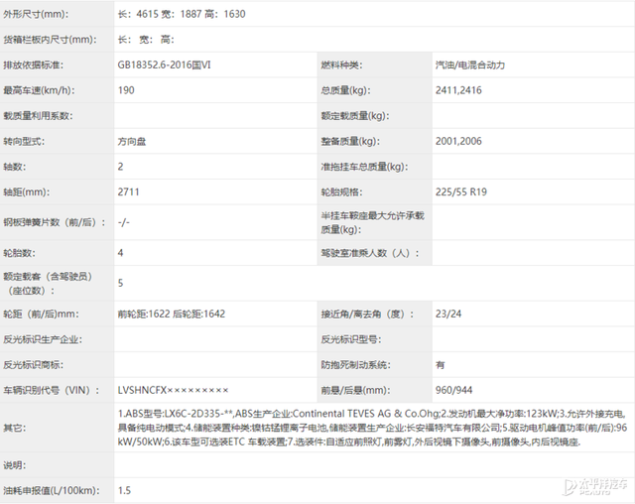Select the total mass value 2411,2416

[458, 90]
